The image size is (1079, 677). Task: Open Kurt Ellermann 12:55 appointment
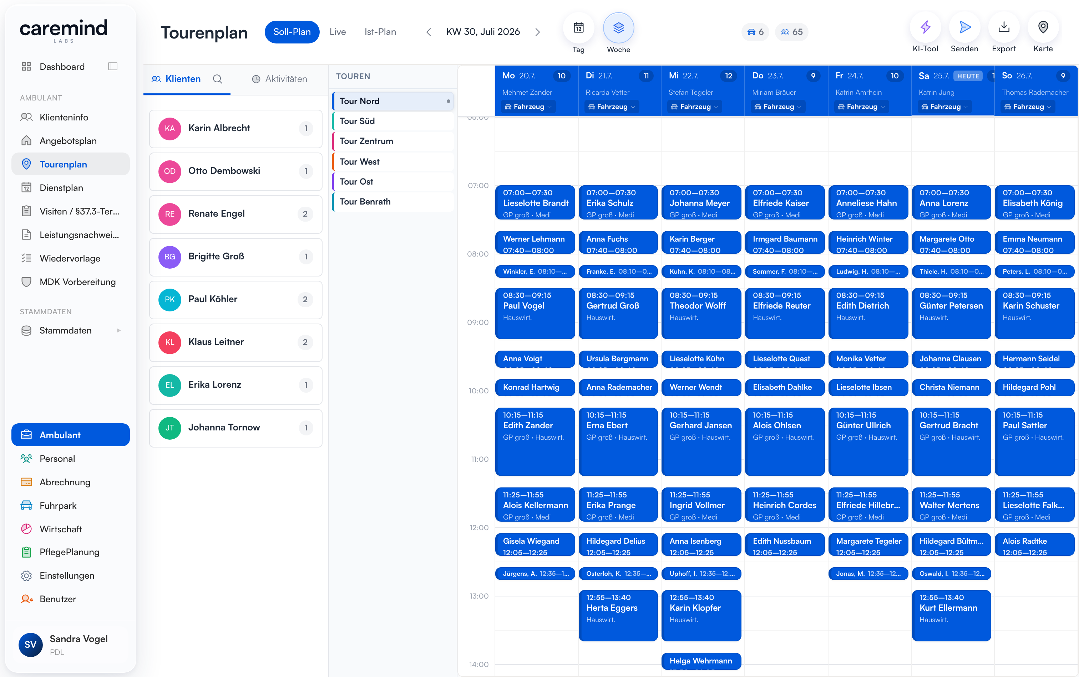(951, 616)
